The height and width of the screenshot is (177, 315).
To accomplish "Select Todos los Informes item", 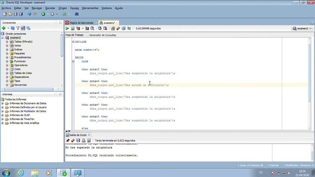I will coord(15,99).
